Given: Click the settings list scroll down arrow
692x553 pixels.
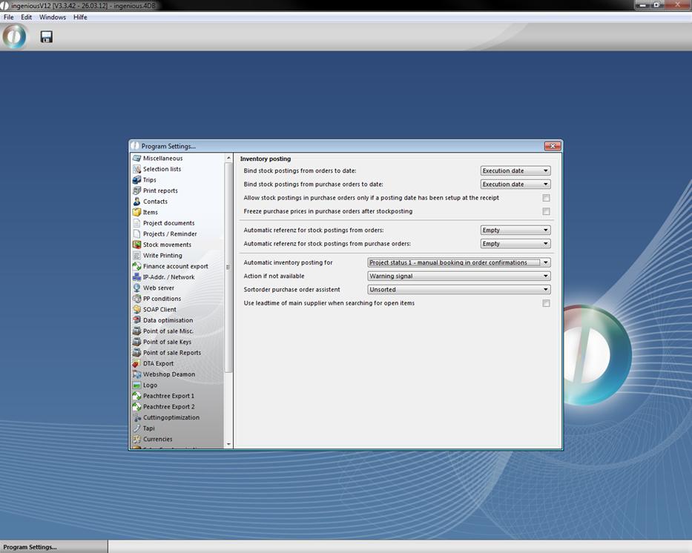Looking at the screenshot, I should [x=228, y=444].
